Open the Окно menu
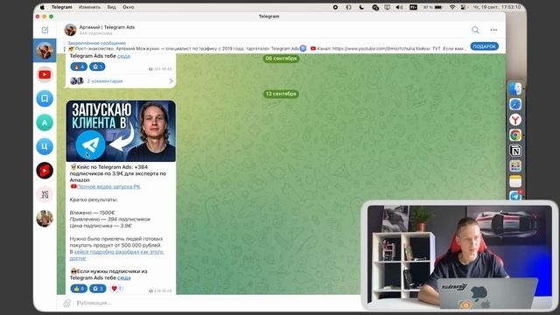This screenshot has width=560, height=315. coord(129,7)
